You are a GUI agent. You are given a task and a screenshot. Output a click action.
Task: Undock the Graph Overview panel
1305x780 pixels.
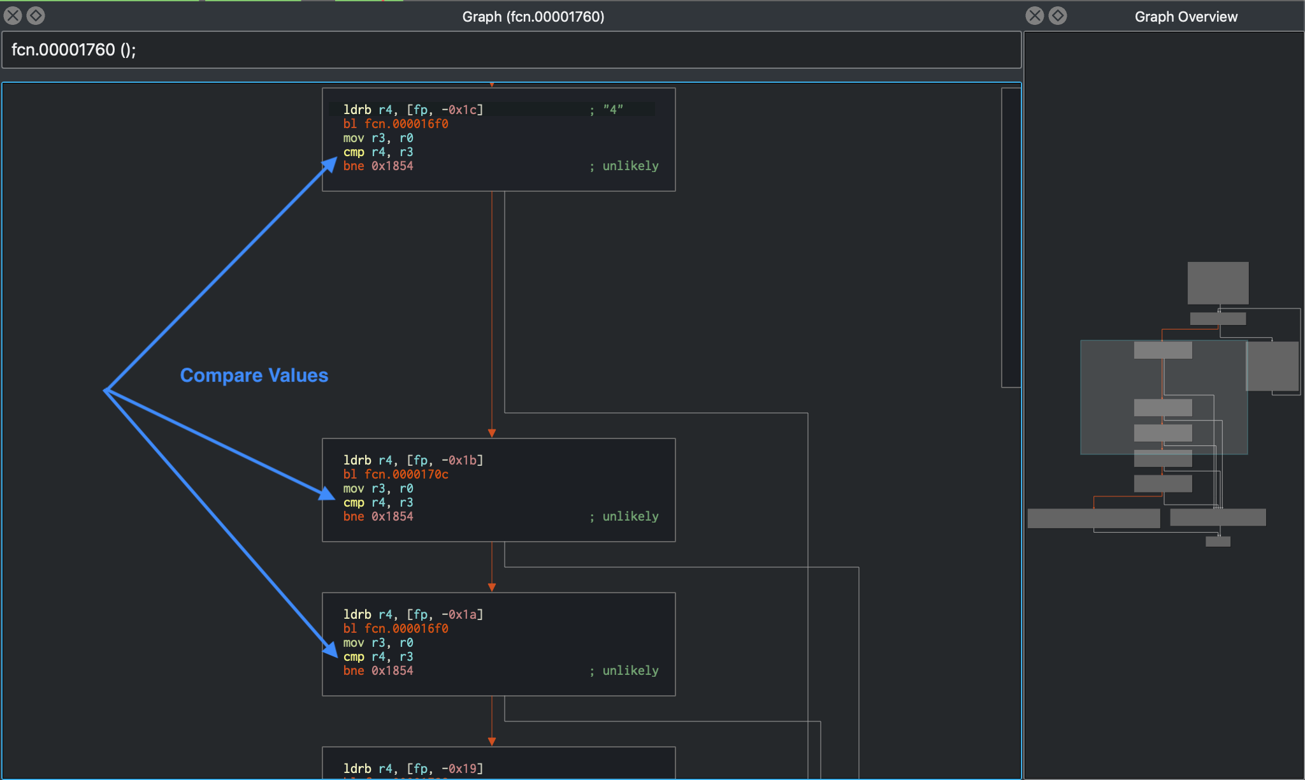(1058, 16)
